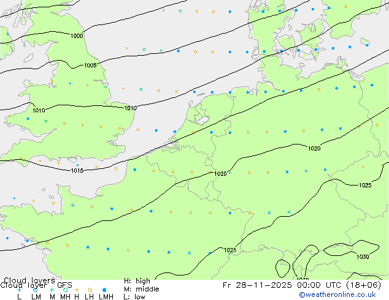Click the 1005 isobar label

(x=90, y=66)
